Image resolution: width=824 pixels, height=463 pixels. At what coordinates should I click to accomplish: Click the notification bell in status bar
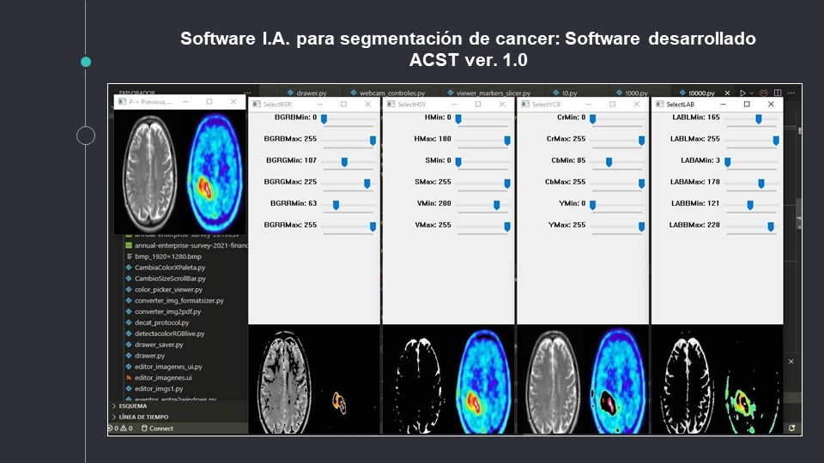(791, 428)
